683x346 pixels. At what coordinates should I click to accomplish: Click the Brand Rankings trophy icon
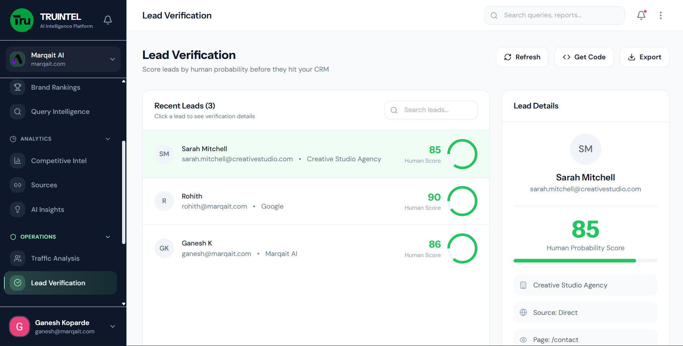tap(17, 87)
